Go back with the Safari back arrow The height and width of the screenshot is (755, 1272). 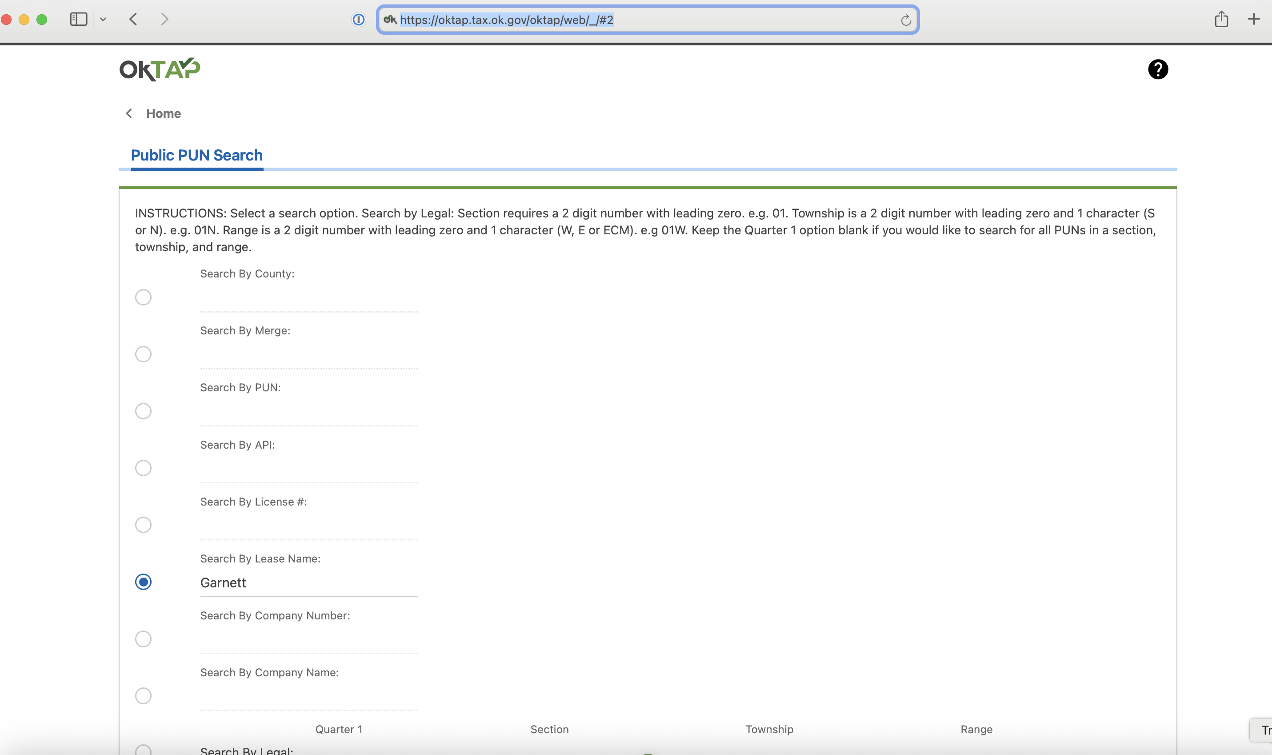click(x=133, y=19)
